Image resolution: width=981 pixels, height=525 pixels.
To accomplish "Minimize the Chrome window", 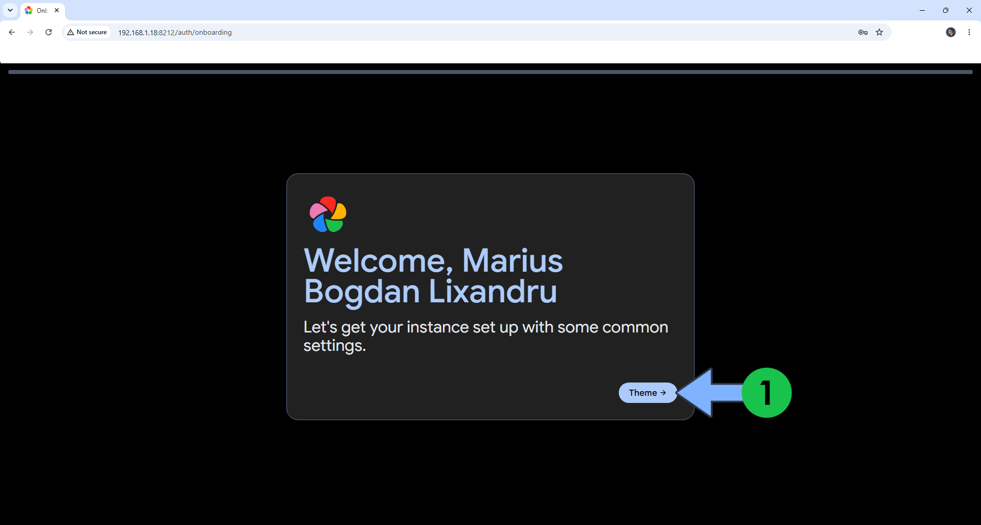I will pyautogui.click(x=922, y=10).
